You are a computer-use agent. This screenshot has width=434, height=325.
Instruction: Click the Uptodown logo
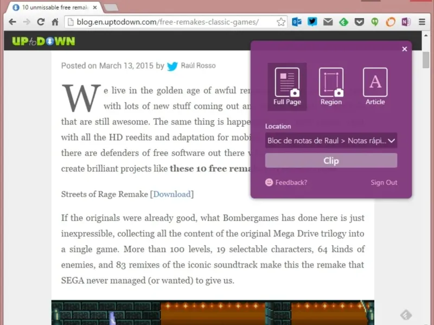pos(43,41)
